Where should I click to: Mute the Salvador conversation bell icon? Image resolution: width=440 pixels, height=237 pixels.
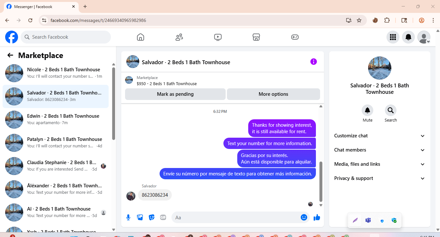click(367, 111)
